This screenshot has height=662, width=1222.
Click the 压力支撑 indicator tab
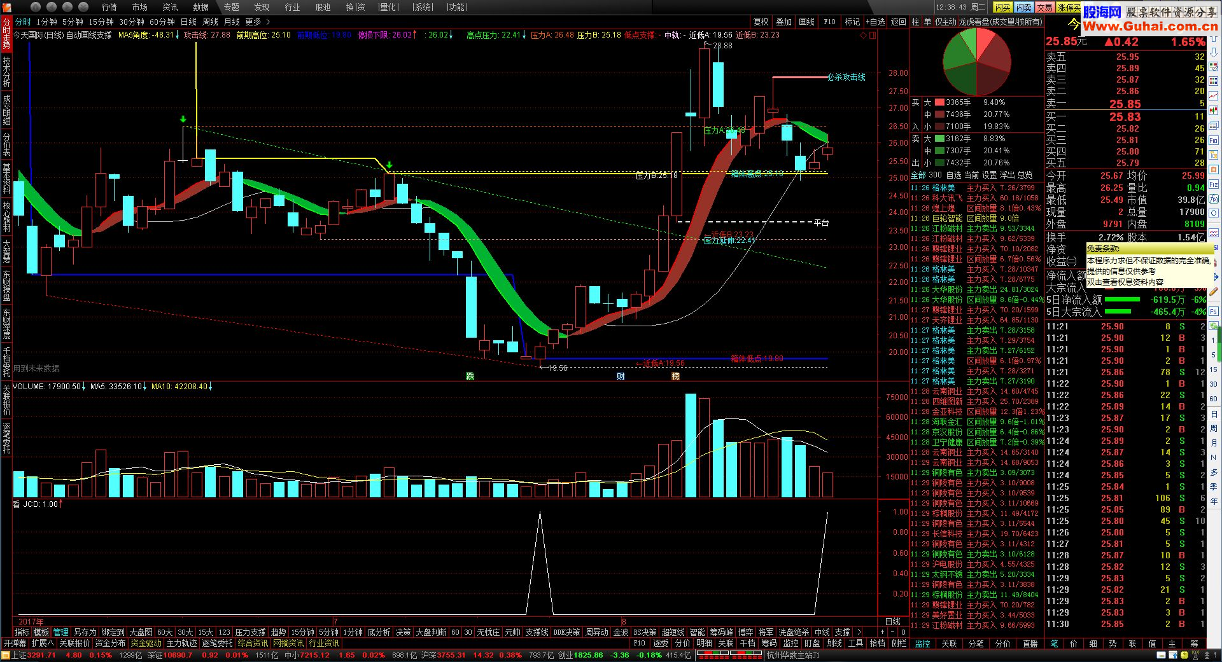click(x=250, y=632)
